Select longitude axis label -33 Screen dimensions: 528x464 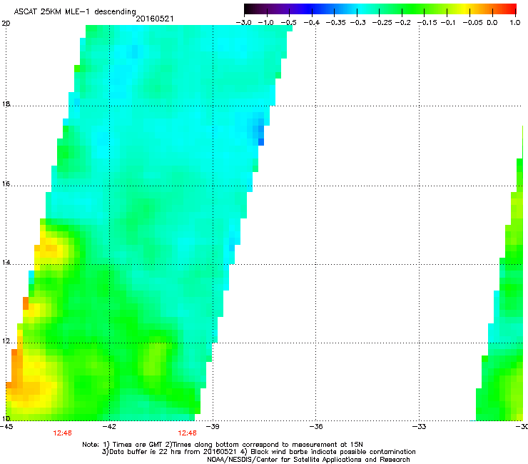pos(420,427)
